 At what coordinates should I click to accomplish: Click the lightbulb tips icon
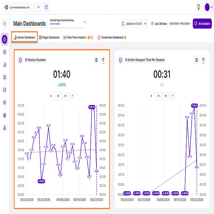click(x=199, y=7)
